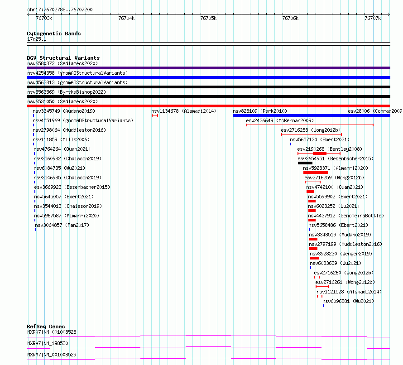Select esv3669923 (Besenbacher2015) variant

[72, 187]
